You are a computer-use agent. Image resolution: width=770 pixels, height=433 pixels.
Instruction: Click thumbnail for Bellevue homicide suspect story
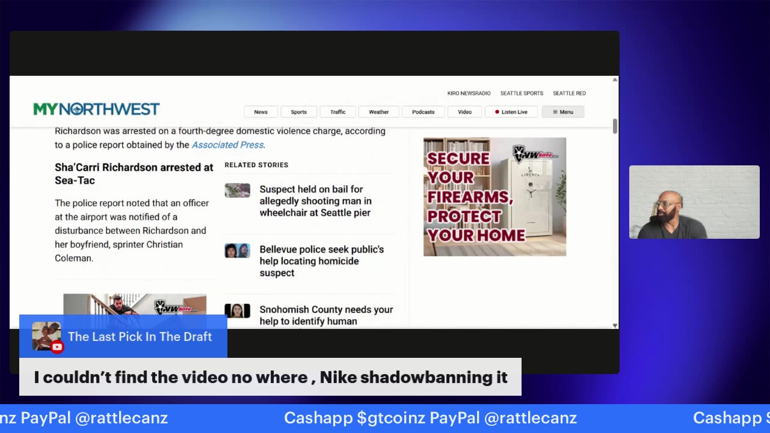pos(237,251)
